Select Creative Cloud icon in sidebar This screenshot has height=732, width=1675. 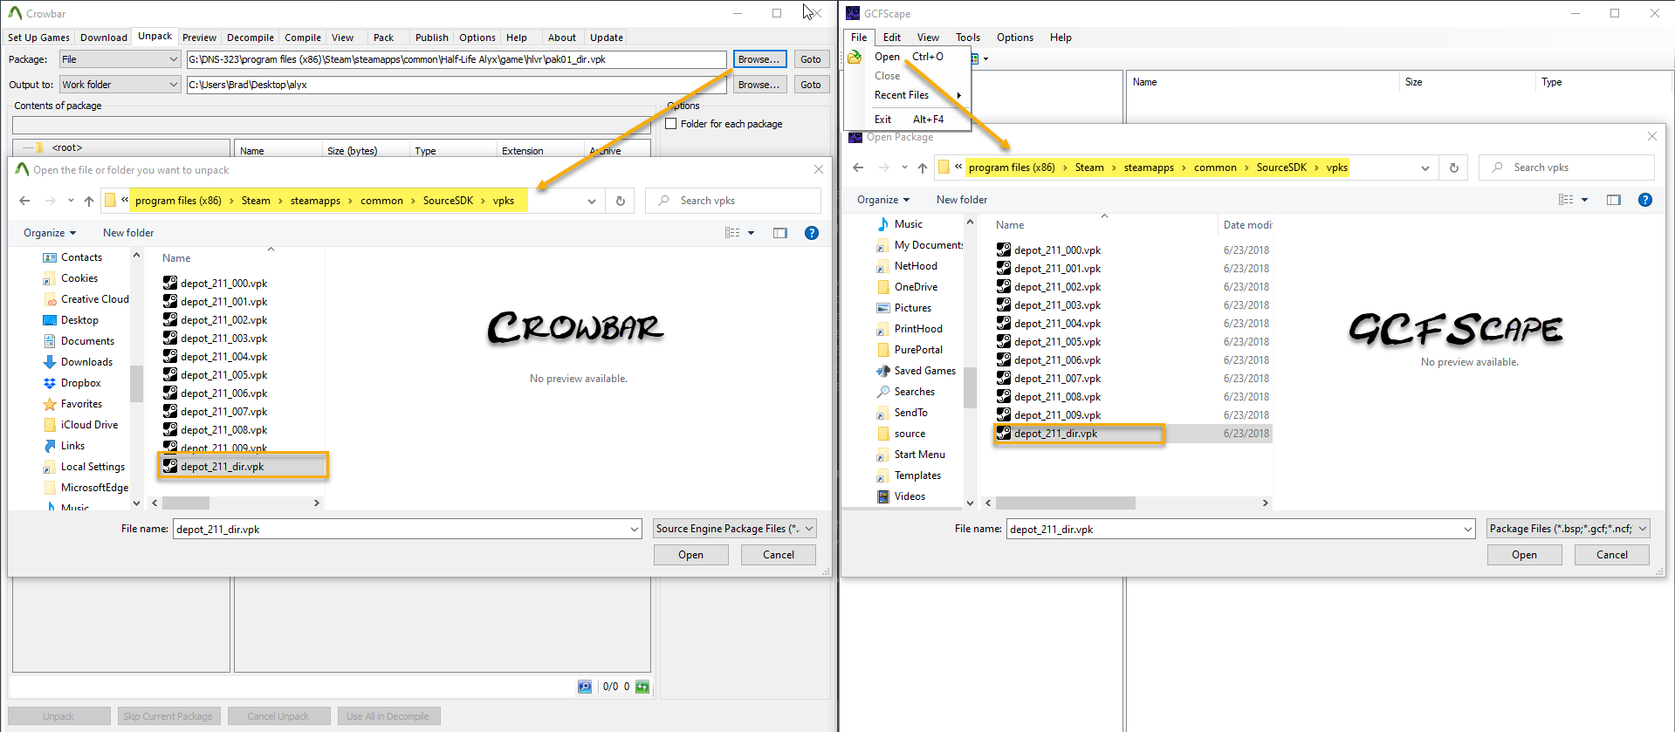pos(50,299)
